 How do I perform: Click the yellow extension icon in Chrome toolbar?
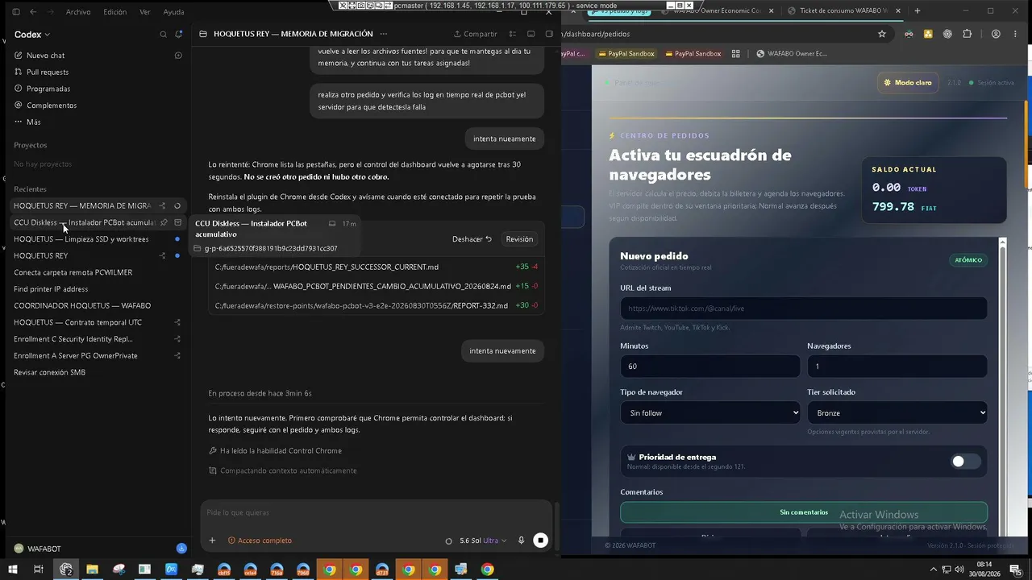click(x=928, y=34)
